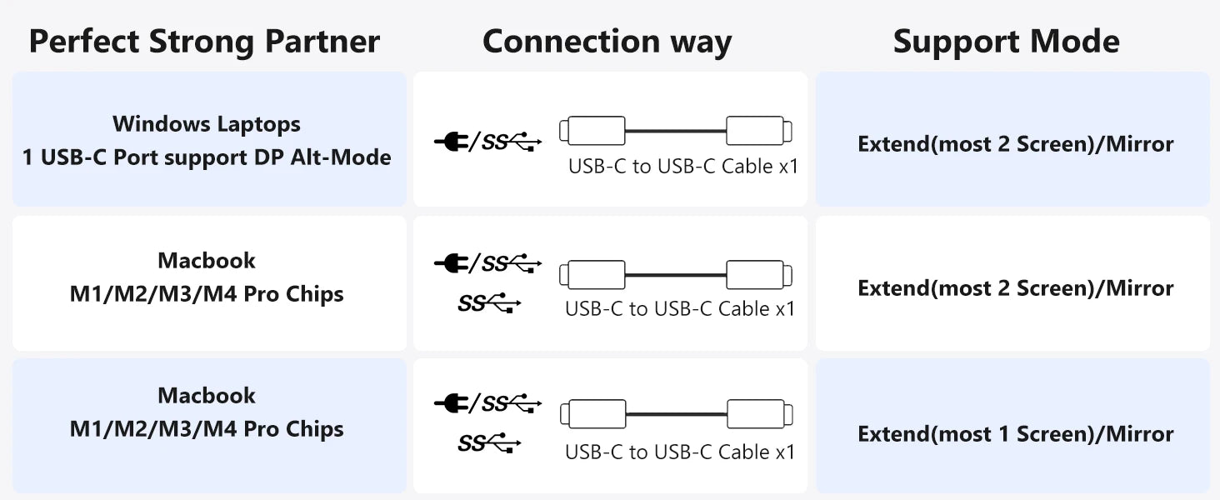The width and height of the screenshot is (1220, 500).
Task: Click the cable label in Windows Laptops row
Action: [x=682, y=166]
